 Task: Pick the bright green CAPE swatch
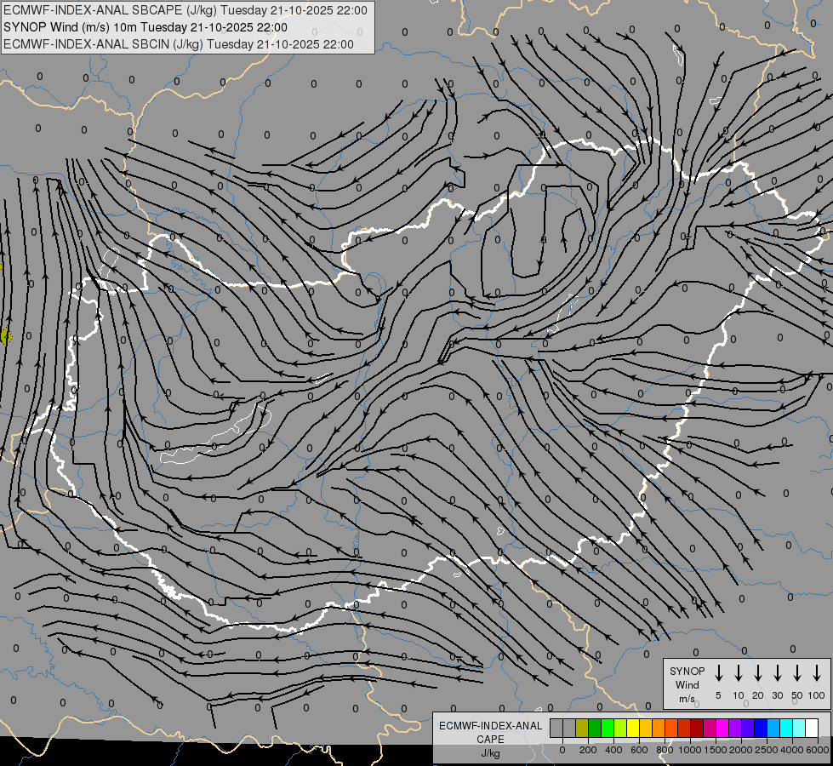(608, 728)
